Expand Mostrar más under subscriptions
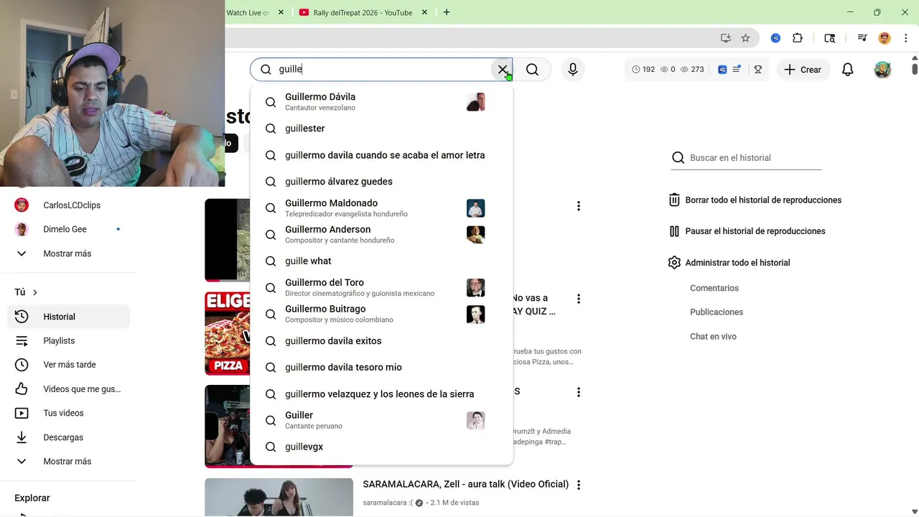919x517 pixels. coord(69,253)
